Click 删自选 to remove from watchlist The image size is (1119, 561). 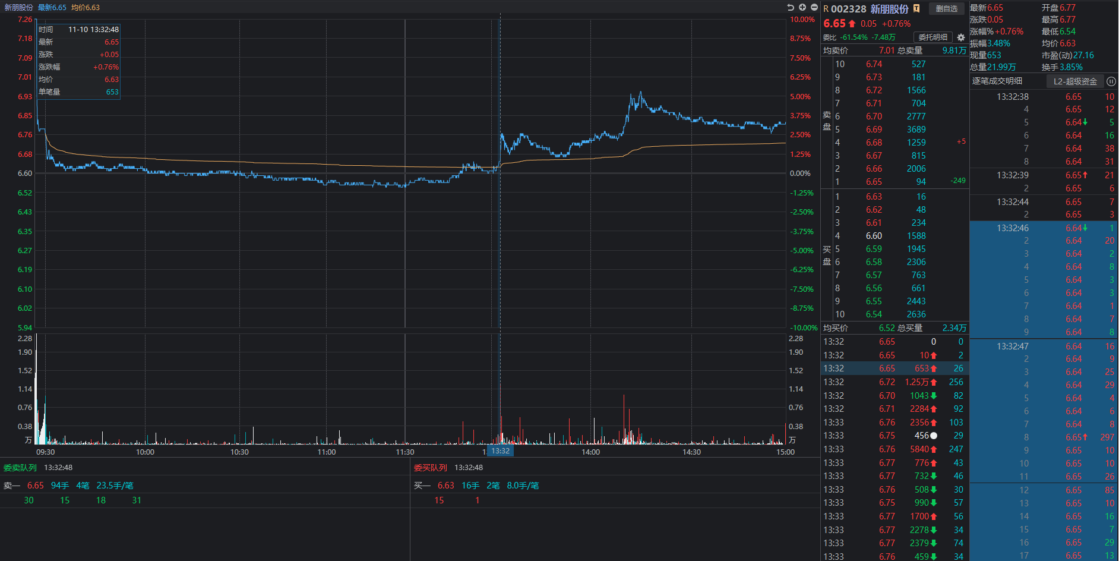tap(946, 8)
